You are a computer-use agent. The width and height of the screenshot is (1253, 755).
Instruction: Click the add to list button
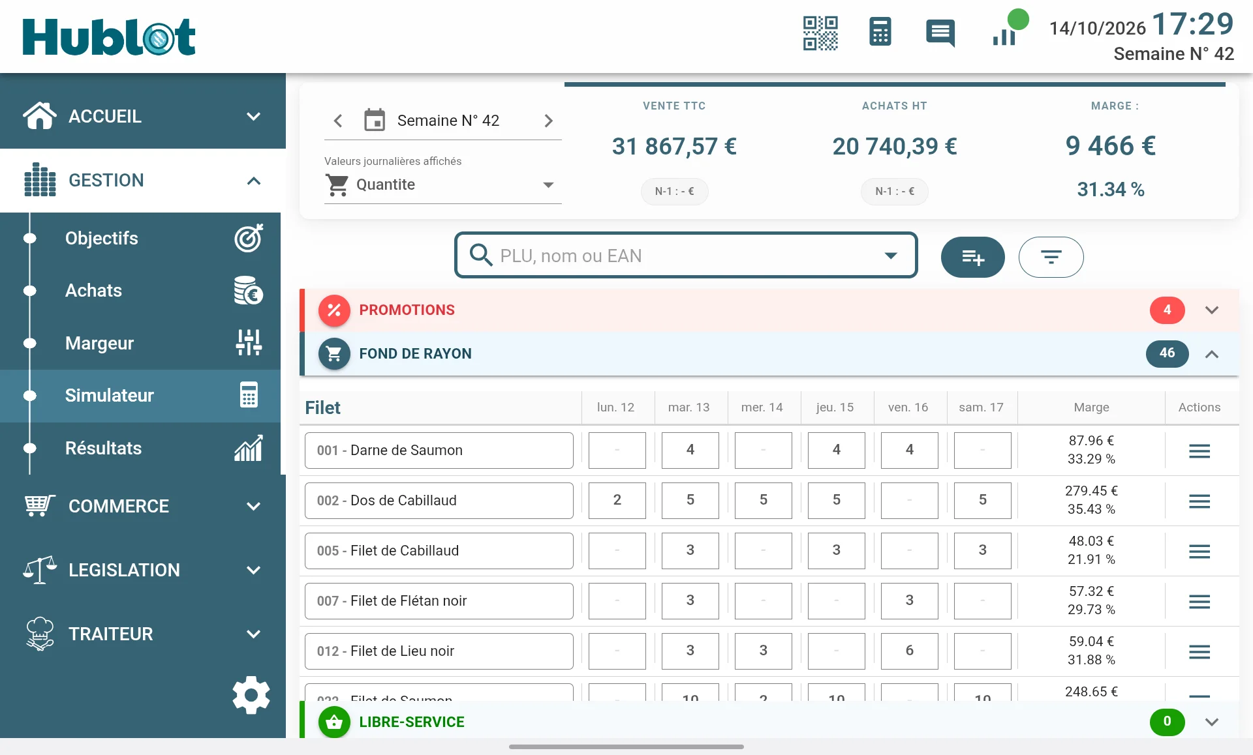click(x=973, y=257)
